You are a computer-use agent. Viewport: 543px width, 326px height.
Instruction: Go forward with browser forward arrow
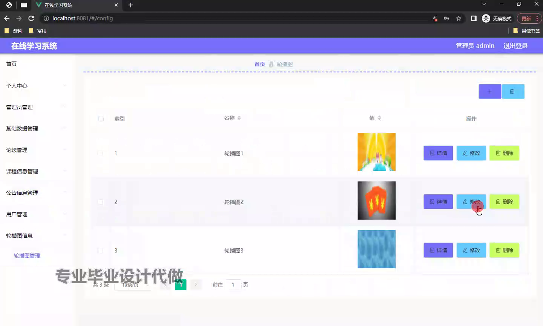point(19,18)
